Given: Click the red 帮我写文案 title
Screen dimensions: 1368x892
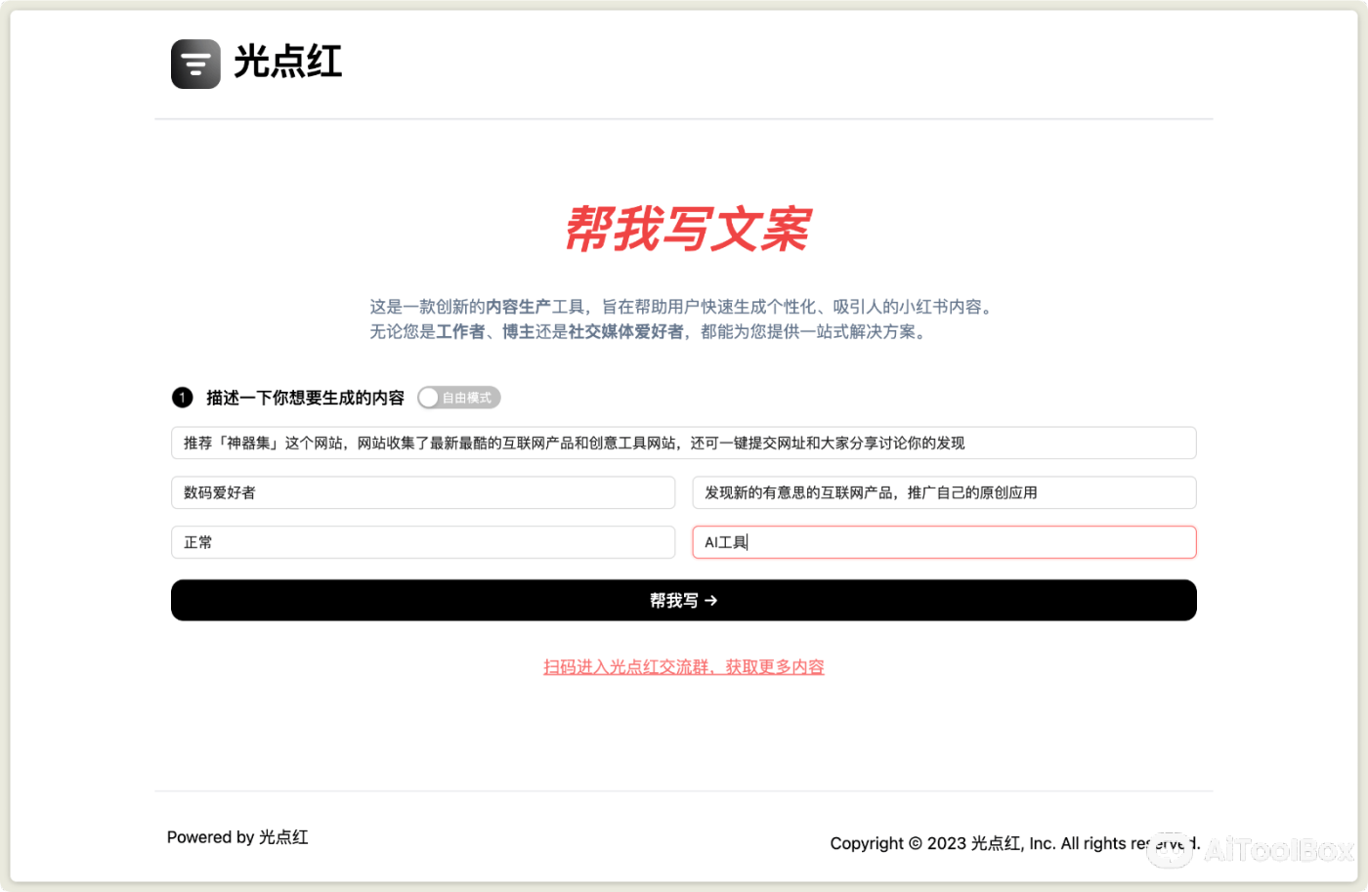Looking at the screenshot, I should [684, 228].
